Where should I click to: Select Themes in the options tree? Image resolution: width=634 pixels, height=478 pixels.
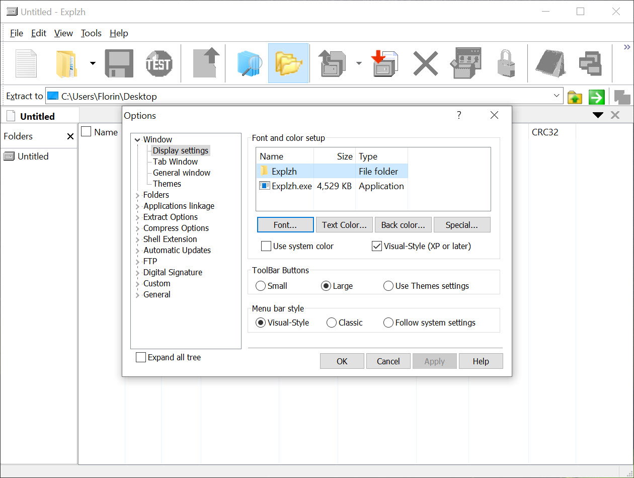click(x=167, y=184)
